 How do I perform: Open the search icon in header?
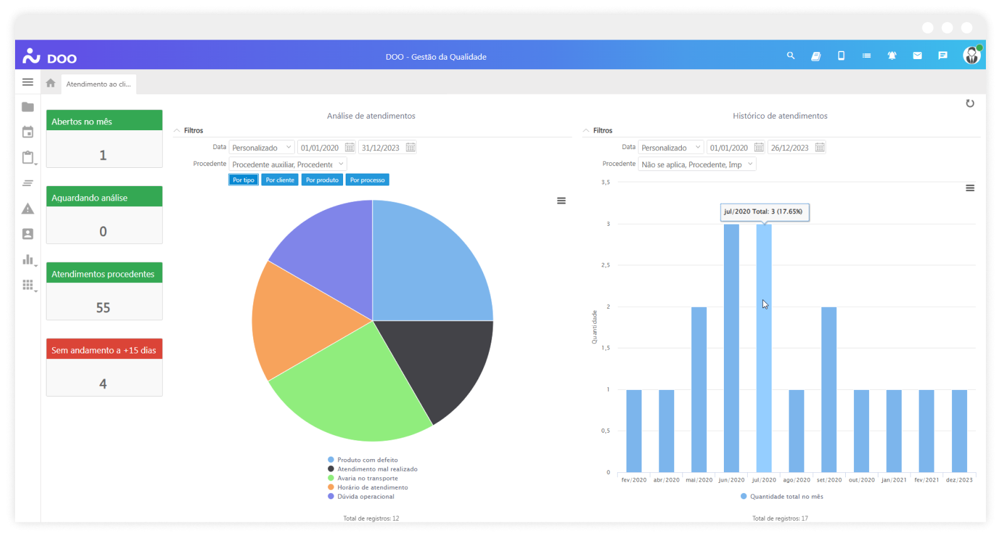(x=790, y=56)
